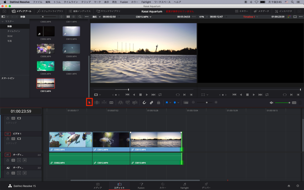Select the C0006.MP4 thumbnail in media pool
The height and width of the screenshot is (190, 304).
pos(46,49)
